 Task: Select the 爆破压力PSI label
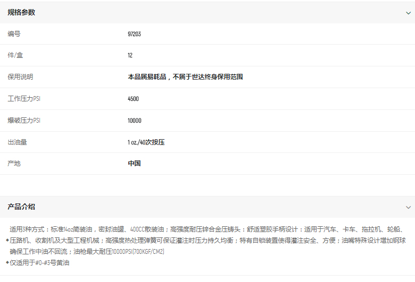pyautogui.click(x=24, y=121)
